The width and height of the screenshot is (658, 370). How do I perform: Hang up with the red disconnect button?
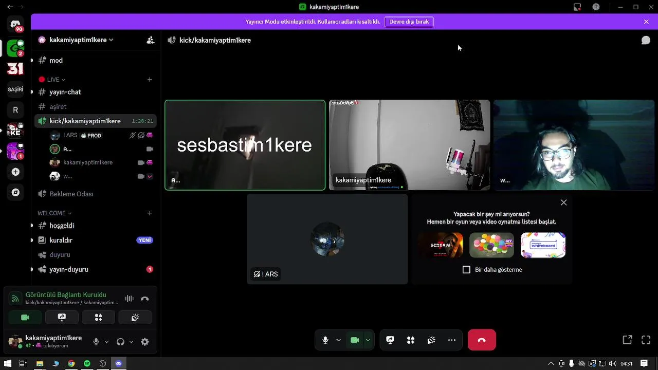coord(482,340)
